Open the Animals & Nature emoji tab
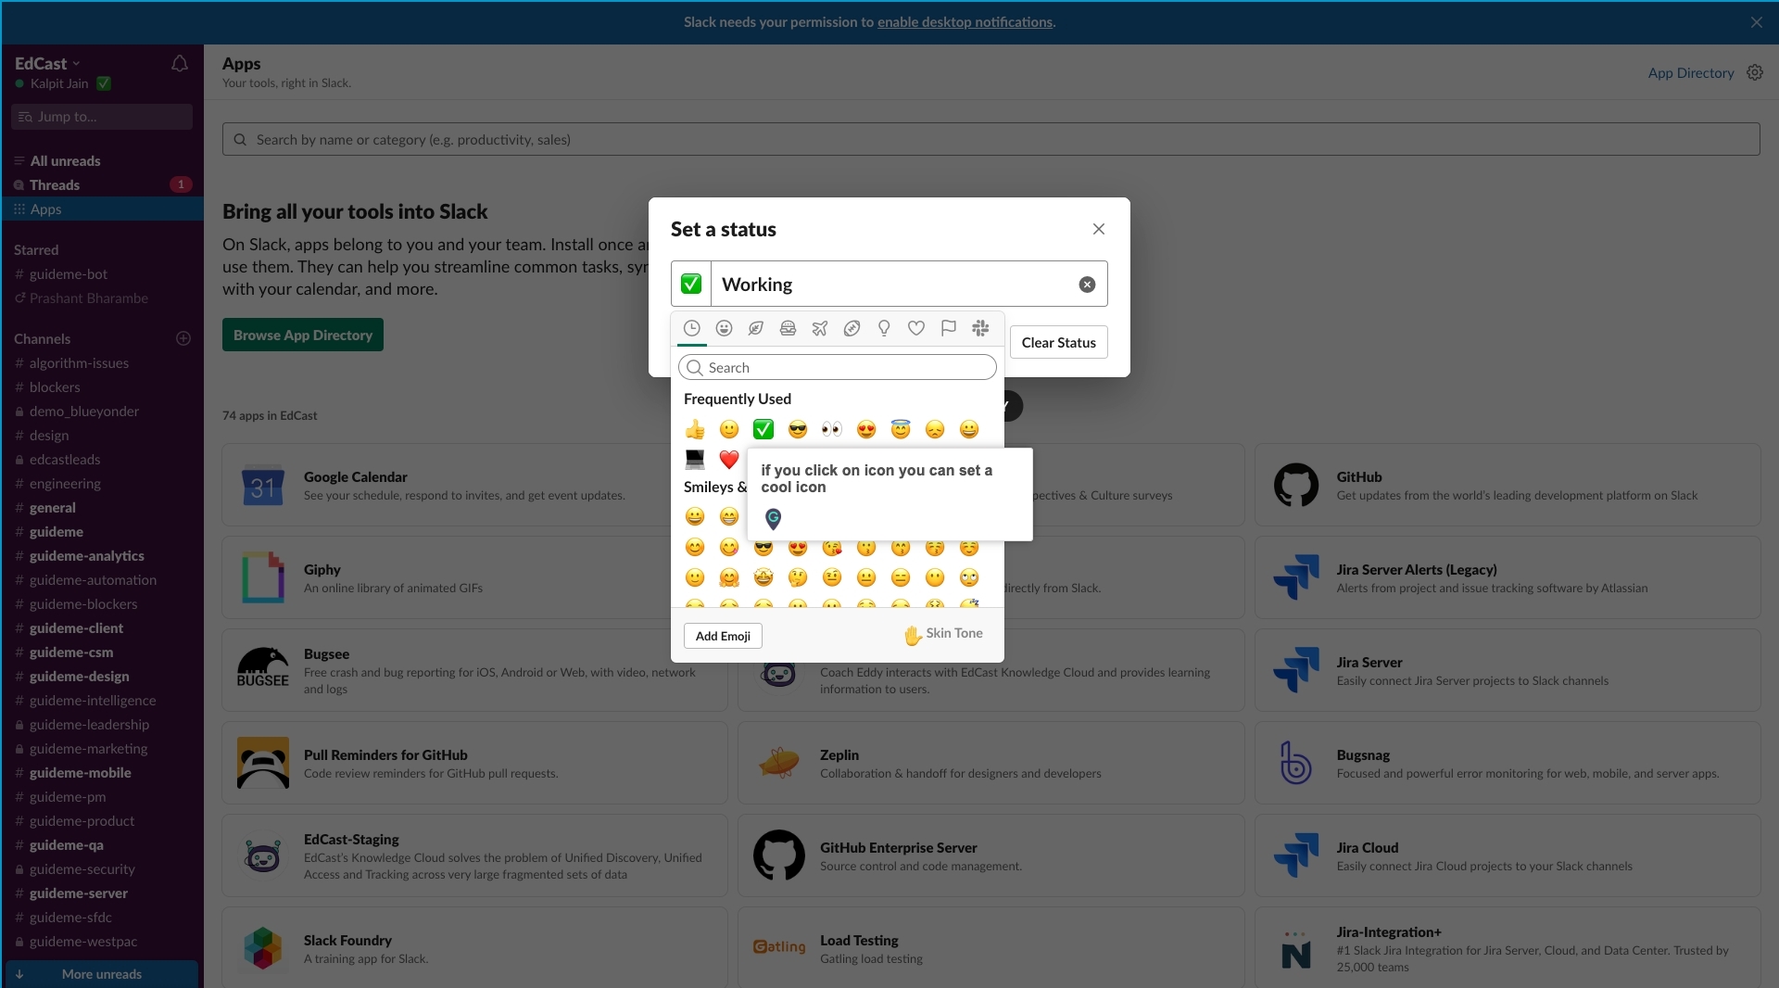This screenshot has width=1779, height=988. click(x=756, y=328)
